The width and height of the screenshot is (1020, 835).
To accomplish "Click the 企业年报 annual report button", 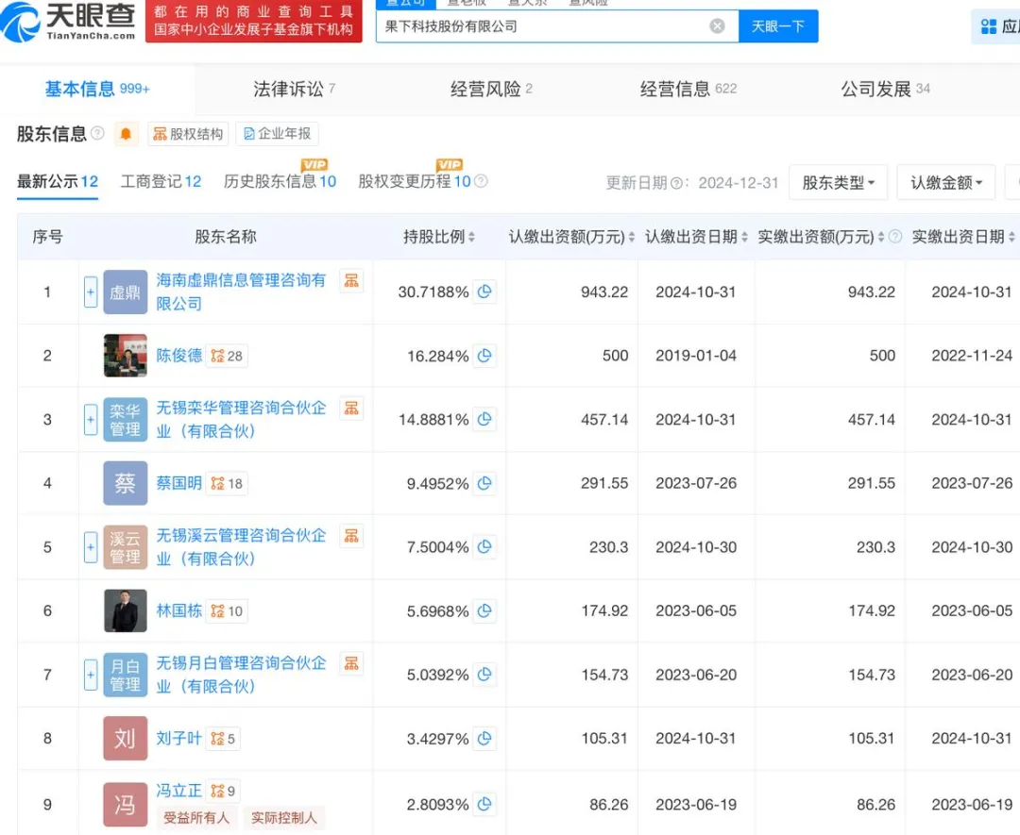I will [277, 134].
